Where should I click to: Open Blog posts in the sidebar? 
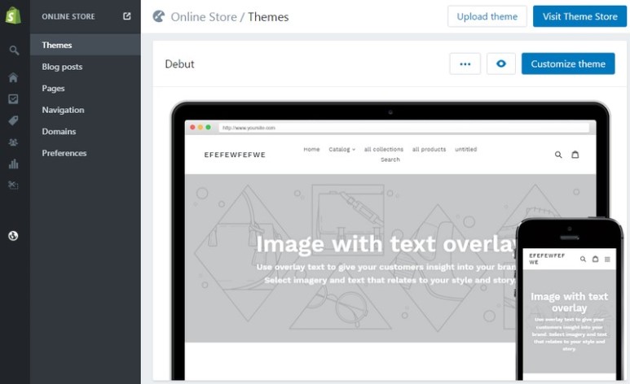point(62,67)
